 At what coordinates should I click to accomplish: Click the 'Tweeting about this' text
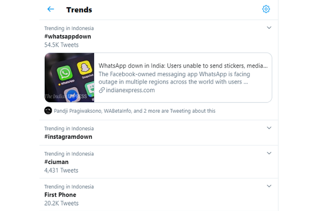[x=193, y=111]
